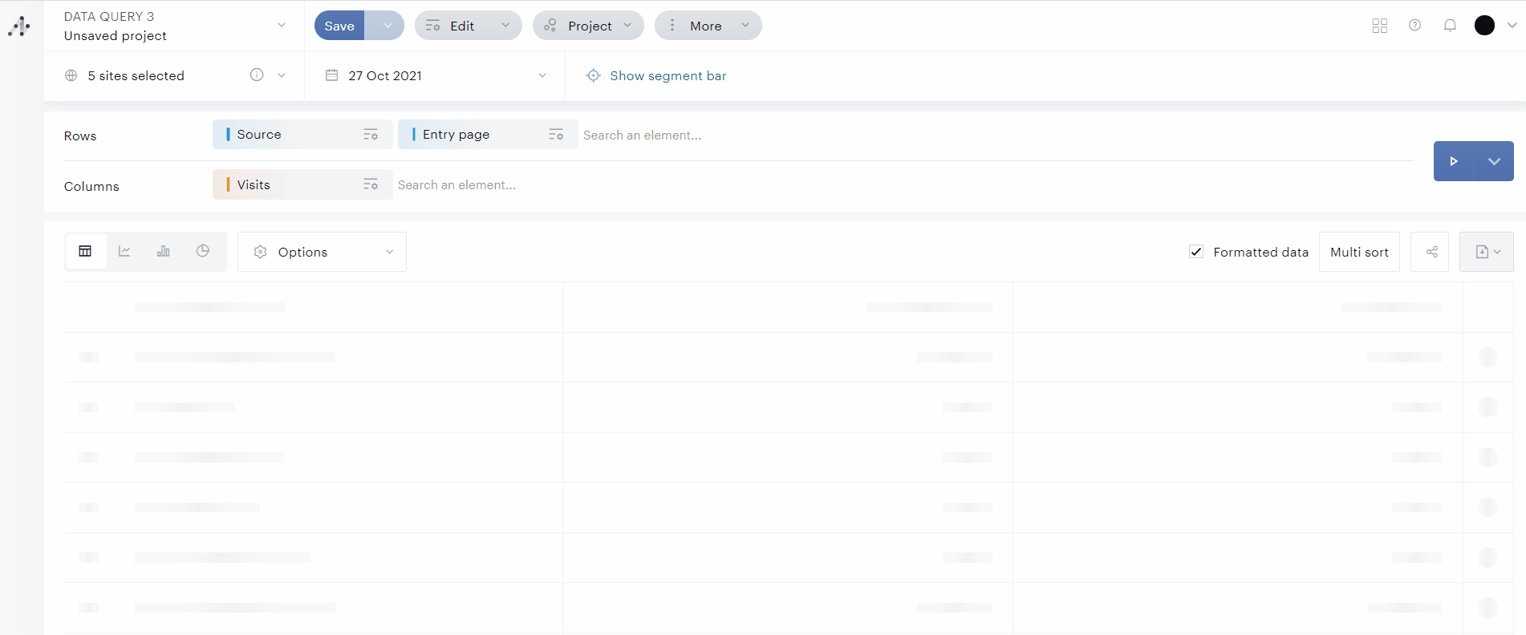Switch to pie chart view
Viewport: 1526px width, 635px height.
click(x=203, y=252)
